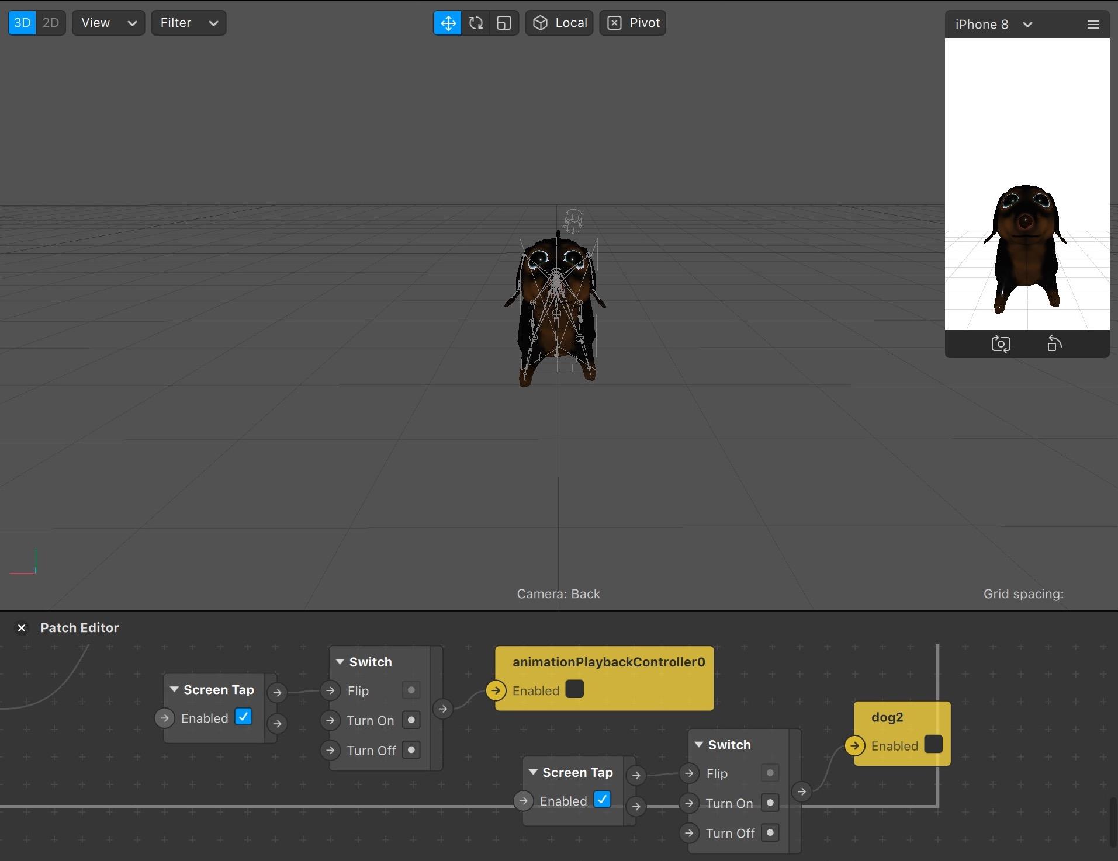Collapse the first Switch patch node
The width and height of the screenshot is (1118, 861).
(340, 662)
